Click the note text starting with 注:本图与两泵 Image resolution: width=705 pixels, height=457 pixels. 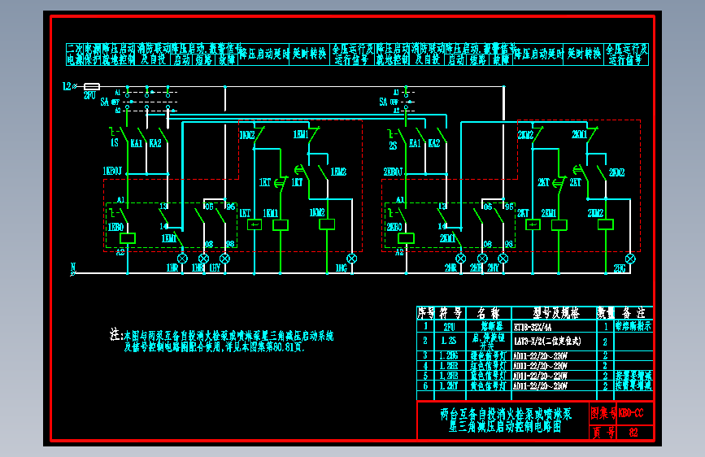222,336
